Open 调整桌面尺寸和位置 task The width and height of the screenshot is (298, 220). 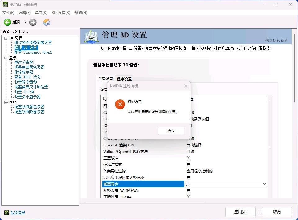click(x=31, y=87)
